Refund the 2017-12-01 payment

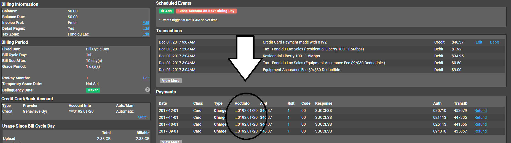[480, 110]
